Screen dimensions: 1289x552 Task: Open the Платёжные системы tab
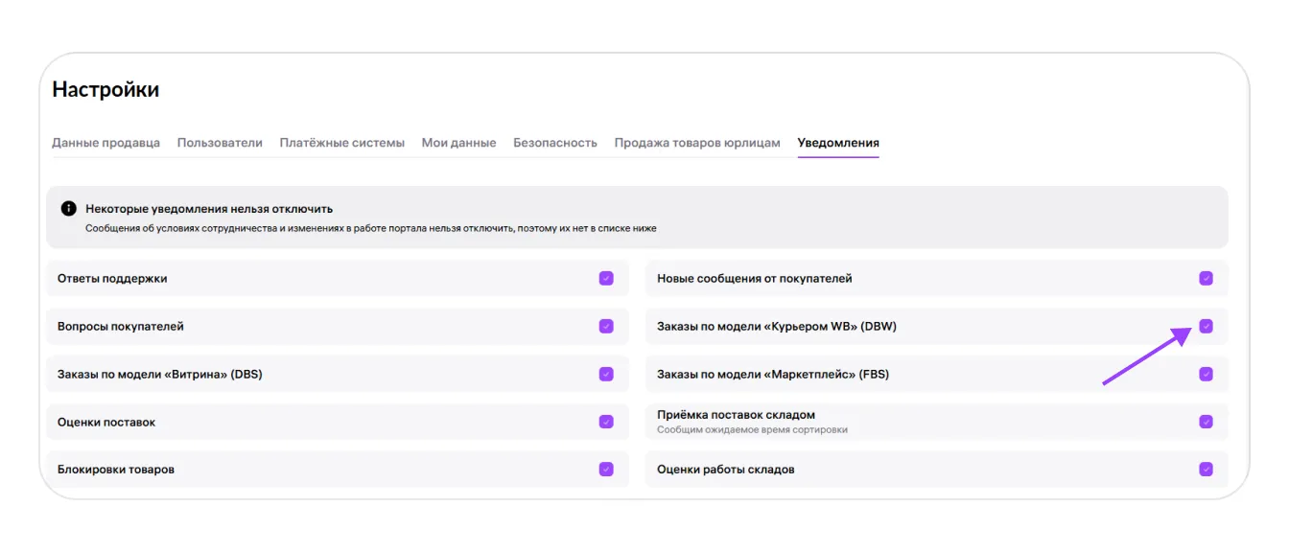coord(342,143)
